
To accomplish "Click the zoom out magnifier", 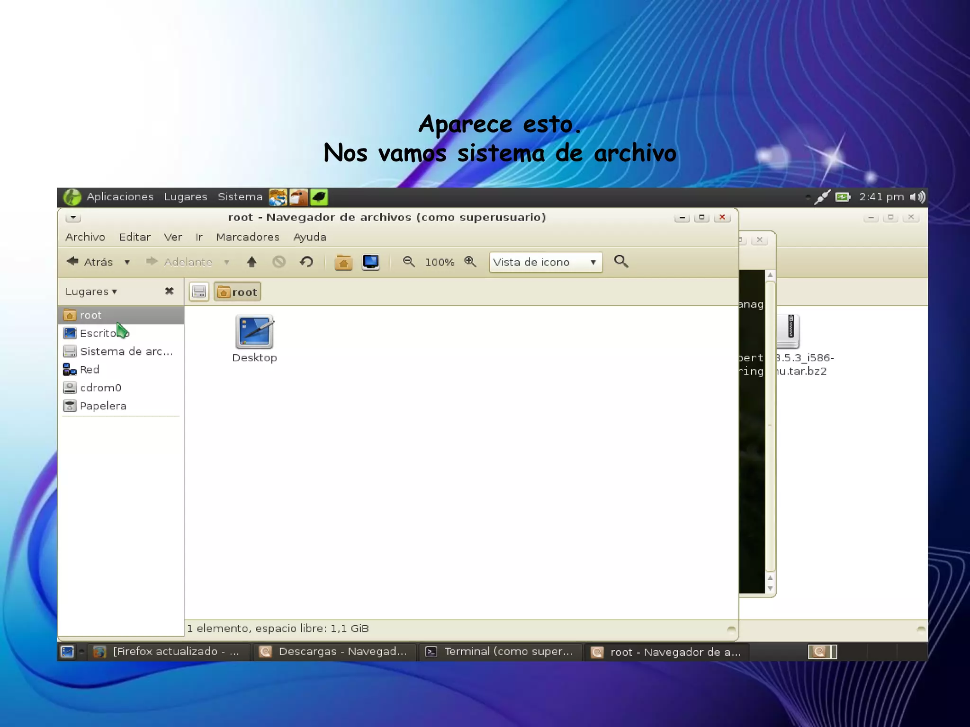I will click(x=408, y=262).
